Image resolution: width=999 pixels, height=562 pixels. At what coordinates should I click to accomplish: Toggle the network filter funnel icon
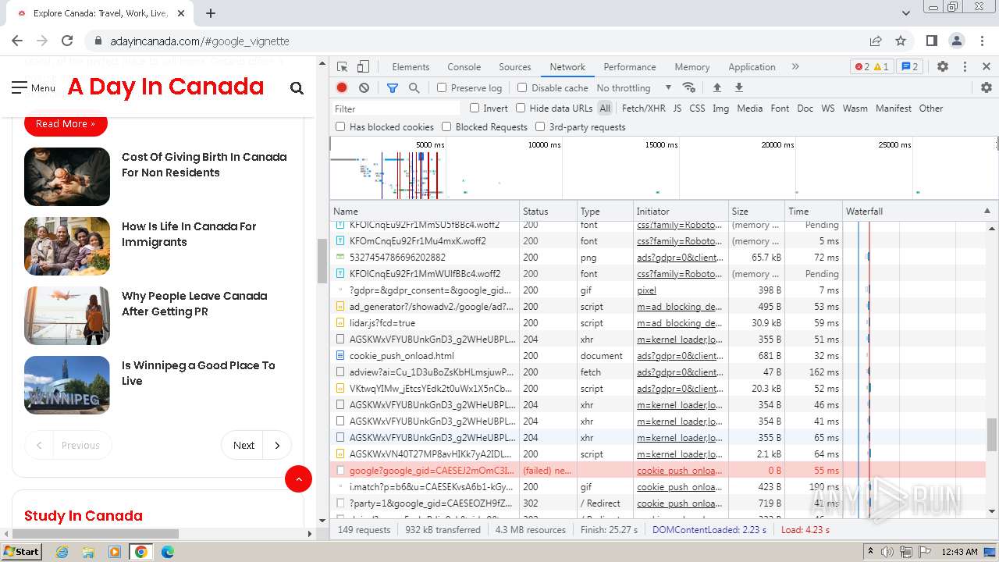tap(393, 88)
